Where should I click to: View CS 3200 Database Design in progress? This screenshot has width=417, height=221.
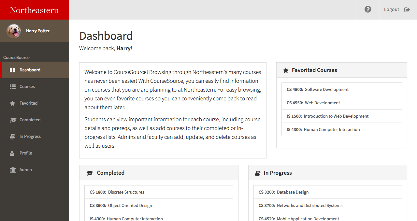(293, 192)
